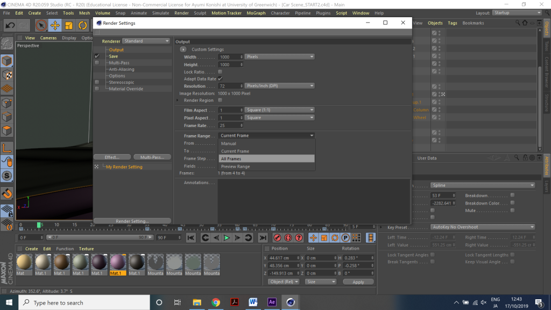Go to start of animation
This screenshot has width=551, height=310.
191,238
